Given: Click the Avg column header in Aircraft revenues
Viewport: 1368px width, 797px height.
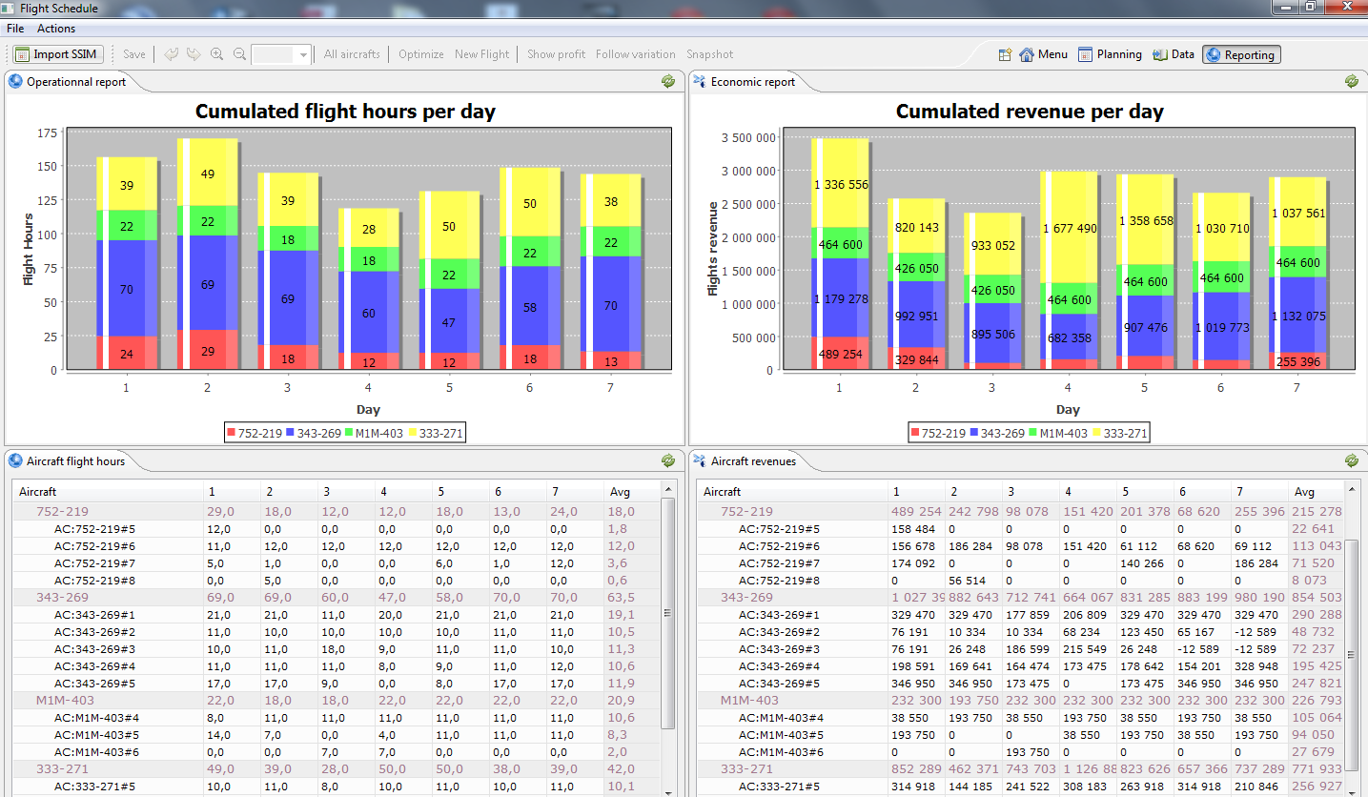Looking at the screenshot, I should (1304, 492).
